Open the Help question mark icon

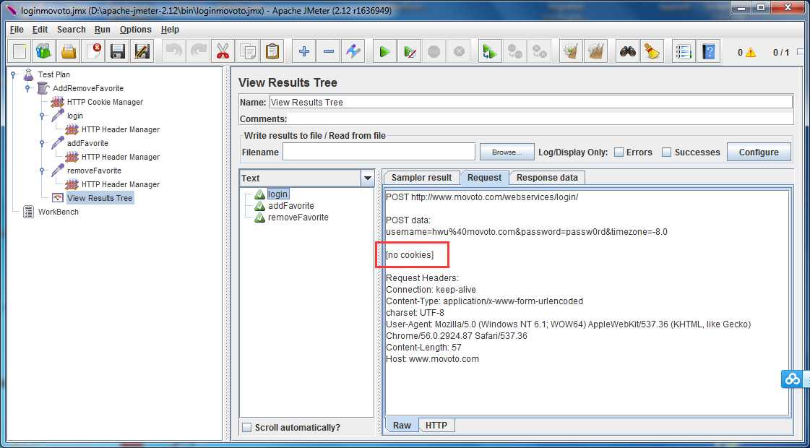pos(708,51)
